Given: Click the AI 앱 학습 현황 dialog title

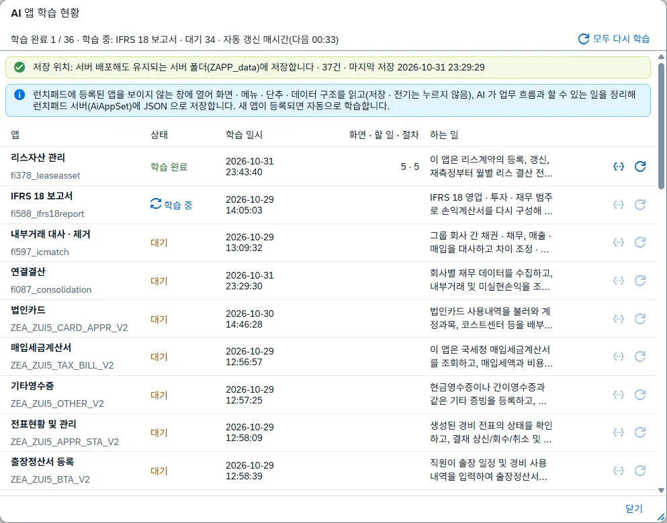Looking at the screenshot, I should tap(45, 13).
